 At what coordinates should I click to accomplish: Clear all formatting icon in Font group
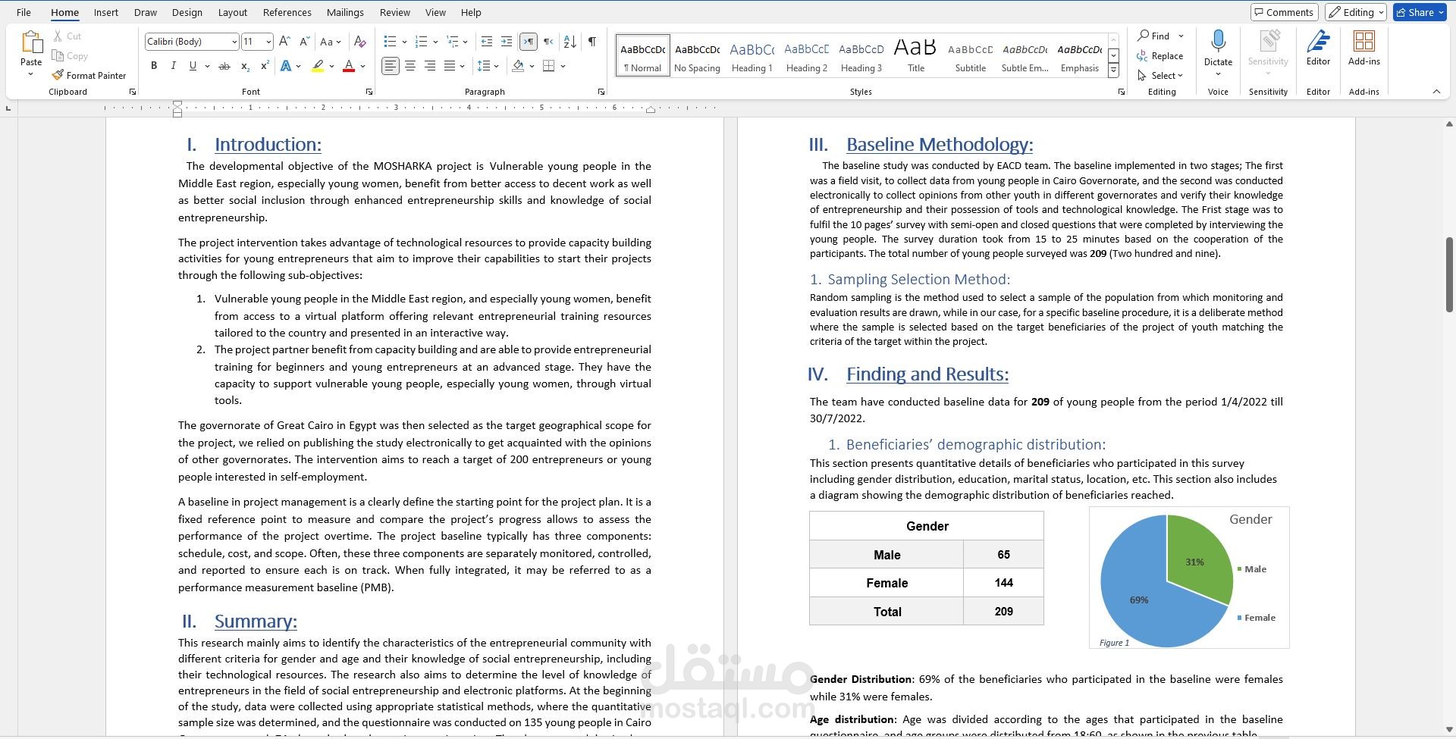point(360,42)
